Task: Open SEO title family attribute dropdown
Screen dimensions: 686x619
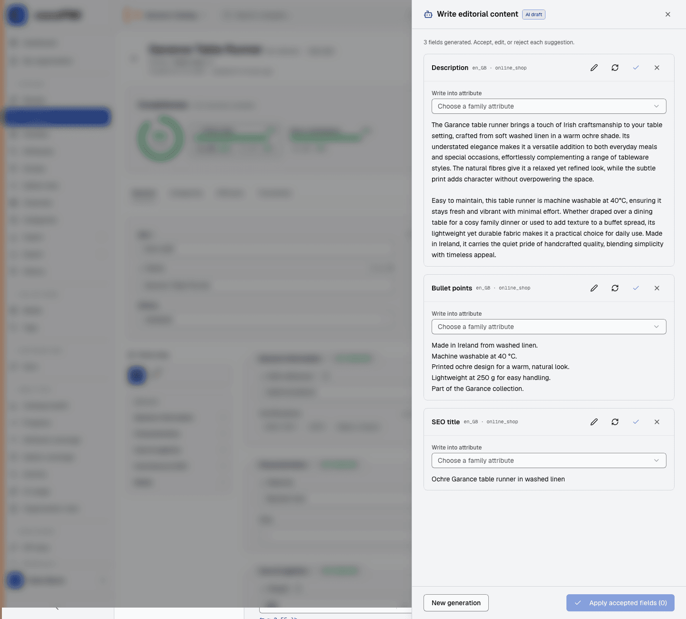Action: click(x=549, y=460)
